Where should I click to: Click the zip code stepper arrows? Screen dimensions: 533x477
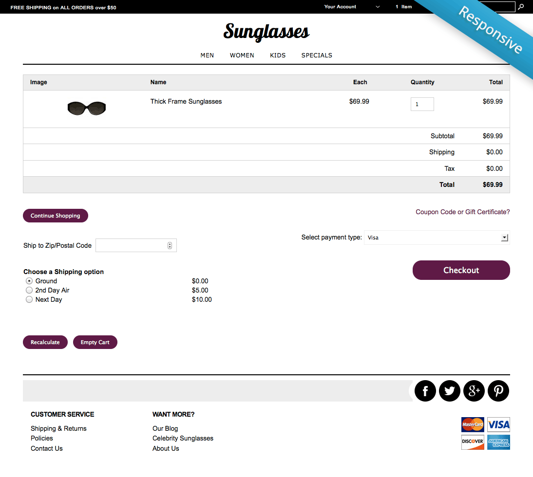tap(170, 245)
